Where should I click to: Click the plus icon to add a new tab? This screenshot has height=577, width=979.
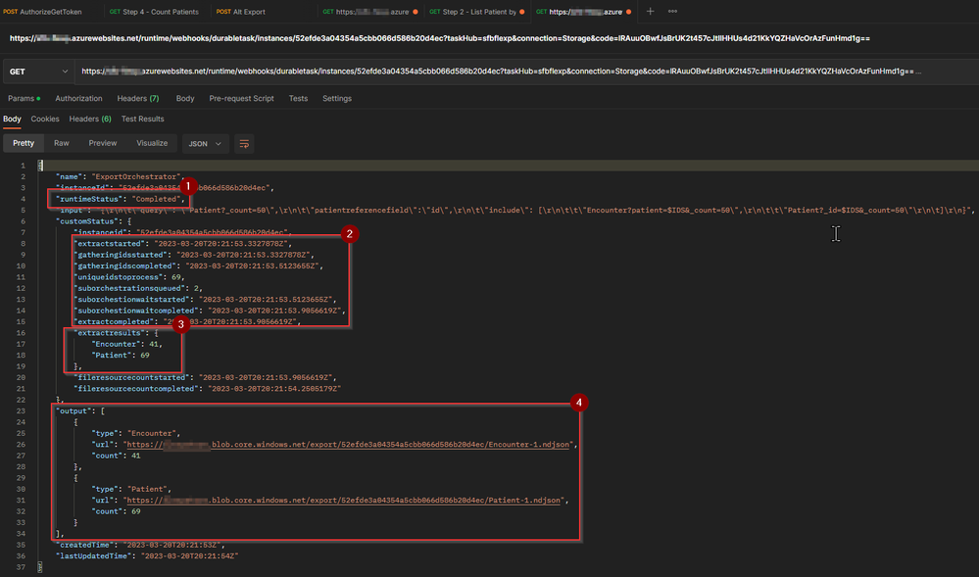(x=650, y=11)
